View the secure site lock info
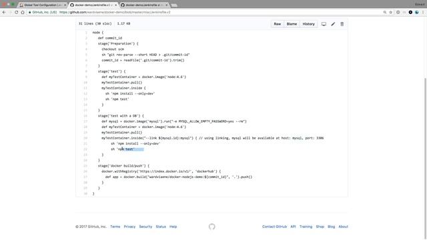427x240 pixels. coord(29,12)
